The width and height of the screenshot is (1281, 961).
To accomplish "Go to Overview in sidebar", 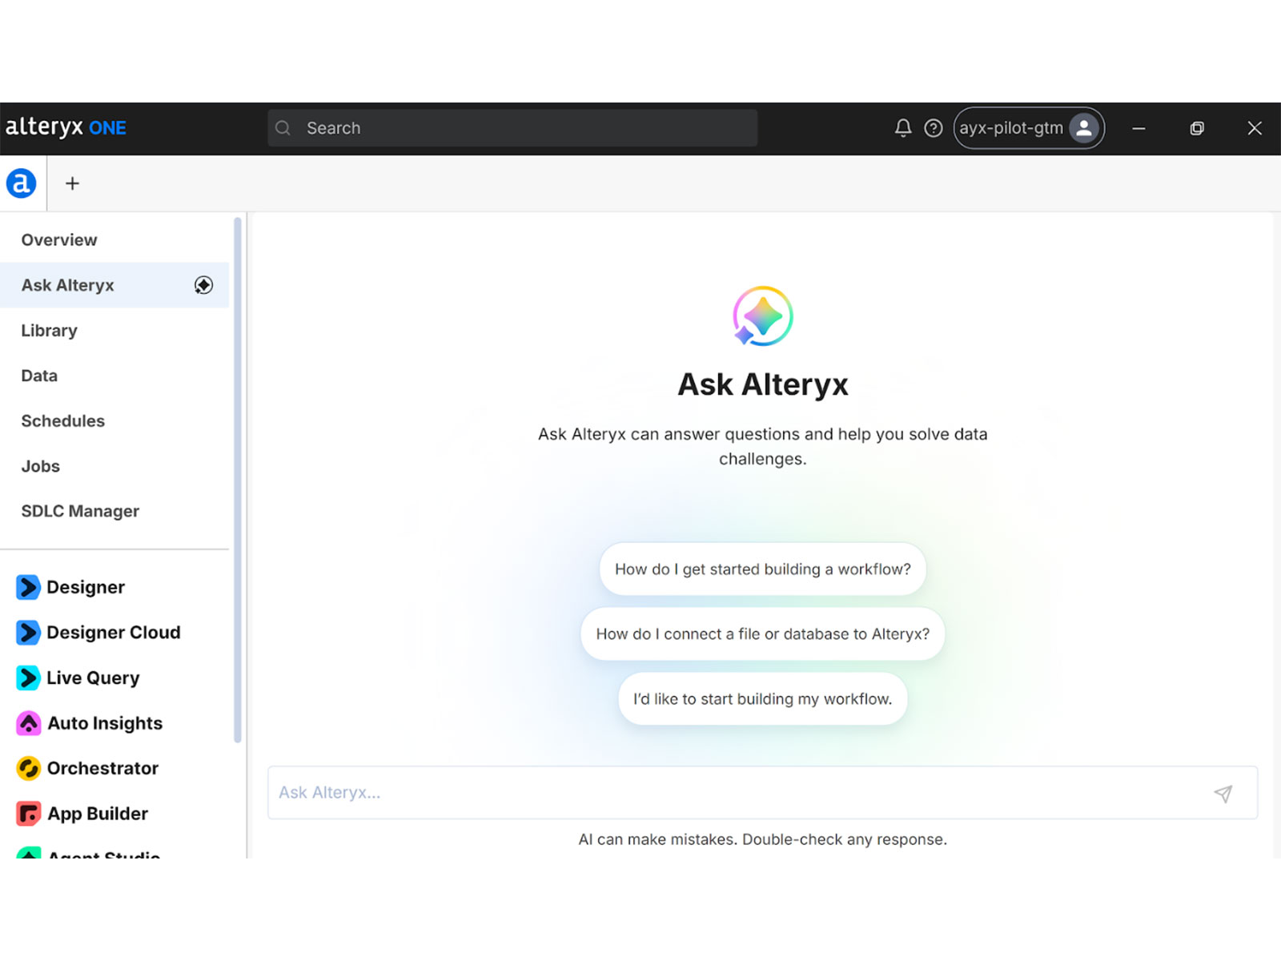I will click(114, 240).
